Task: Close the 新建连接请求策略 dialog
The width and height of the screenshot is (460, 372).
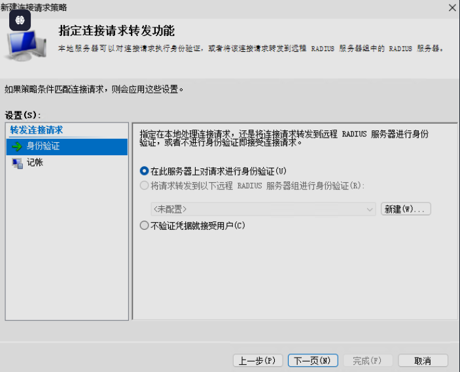Action: (452, 8)
